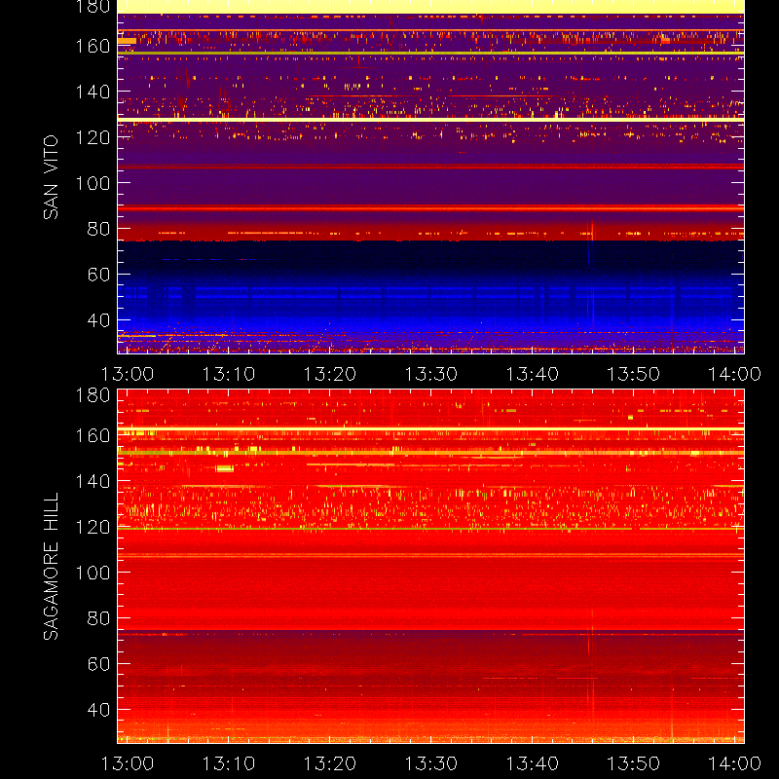Click 13:40 time label under Sagamore Hill plot
The image size is (779, 779).
point(532,763)
